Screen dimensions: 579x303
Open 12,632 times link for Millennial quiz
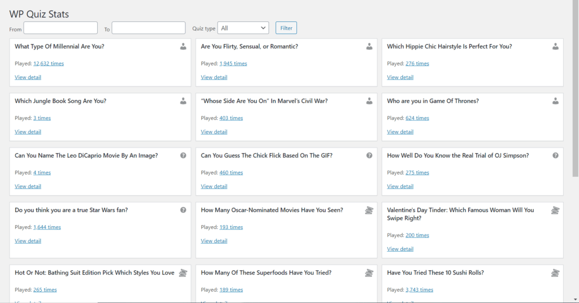coord(49,64)
